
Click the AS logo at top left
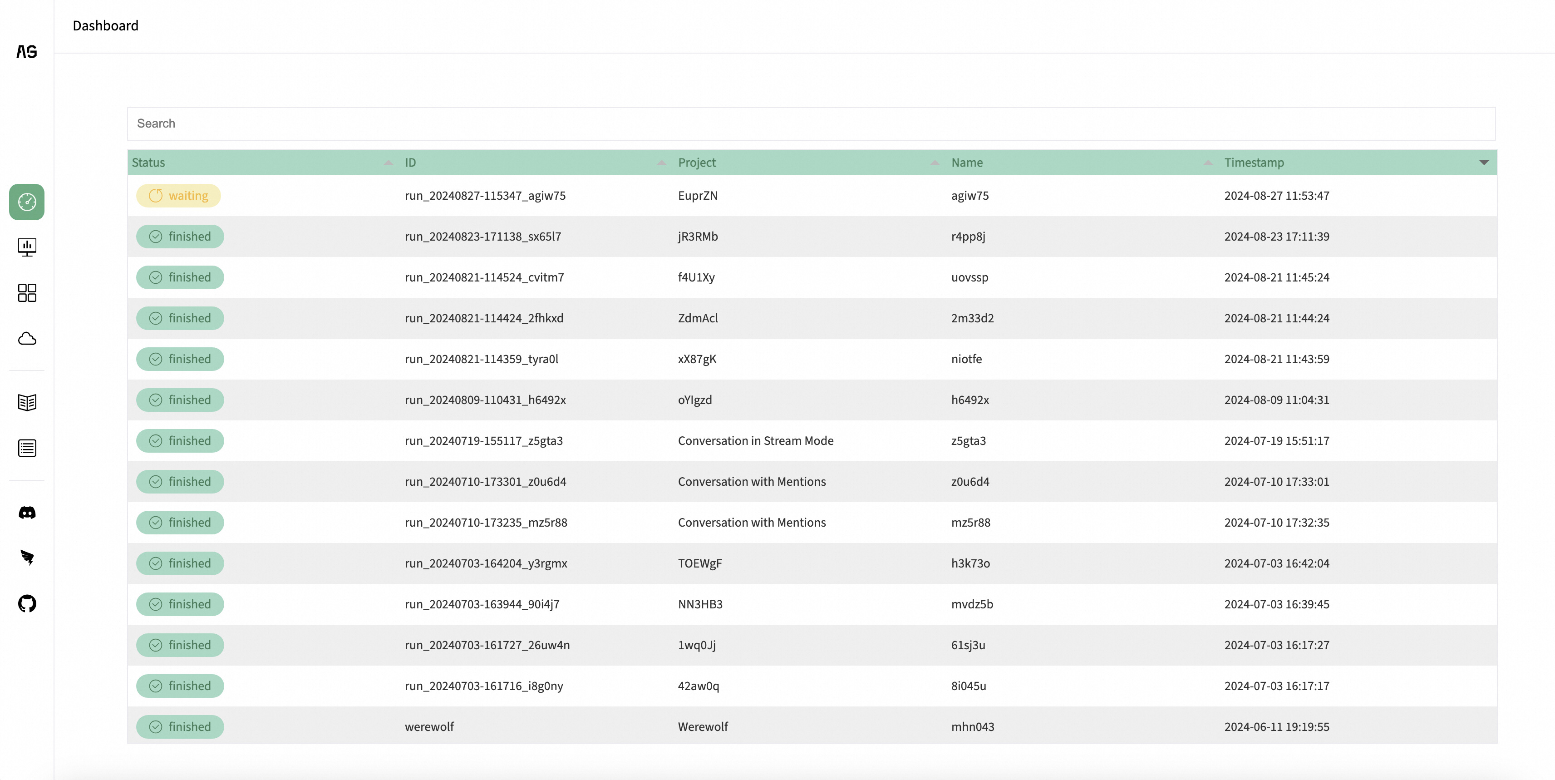[x=27, y=52]
